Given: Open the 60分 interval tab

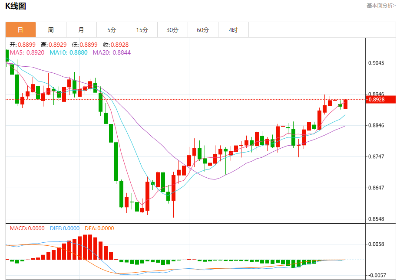Looking at the screenshot, I should [x=203, y=30].
